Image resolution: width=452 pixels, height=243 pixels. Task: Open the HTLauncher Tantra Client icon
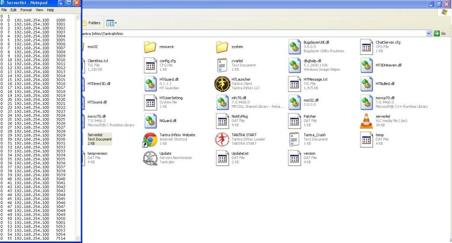coord(222,84)
